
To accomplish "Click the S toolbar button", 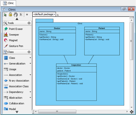I will [x=21, y=15].
